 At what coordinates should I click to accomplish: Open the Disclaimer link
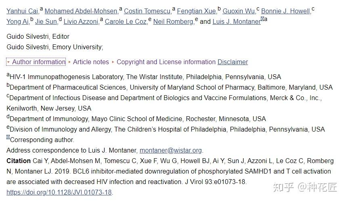(233, 62)
